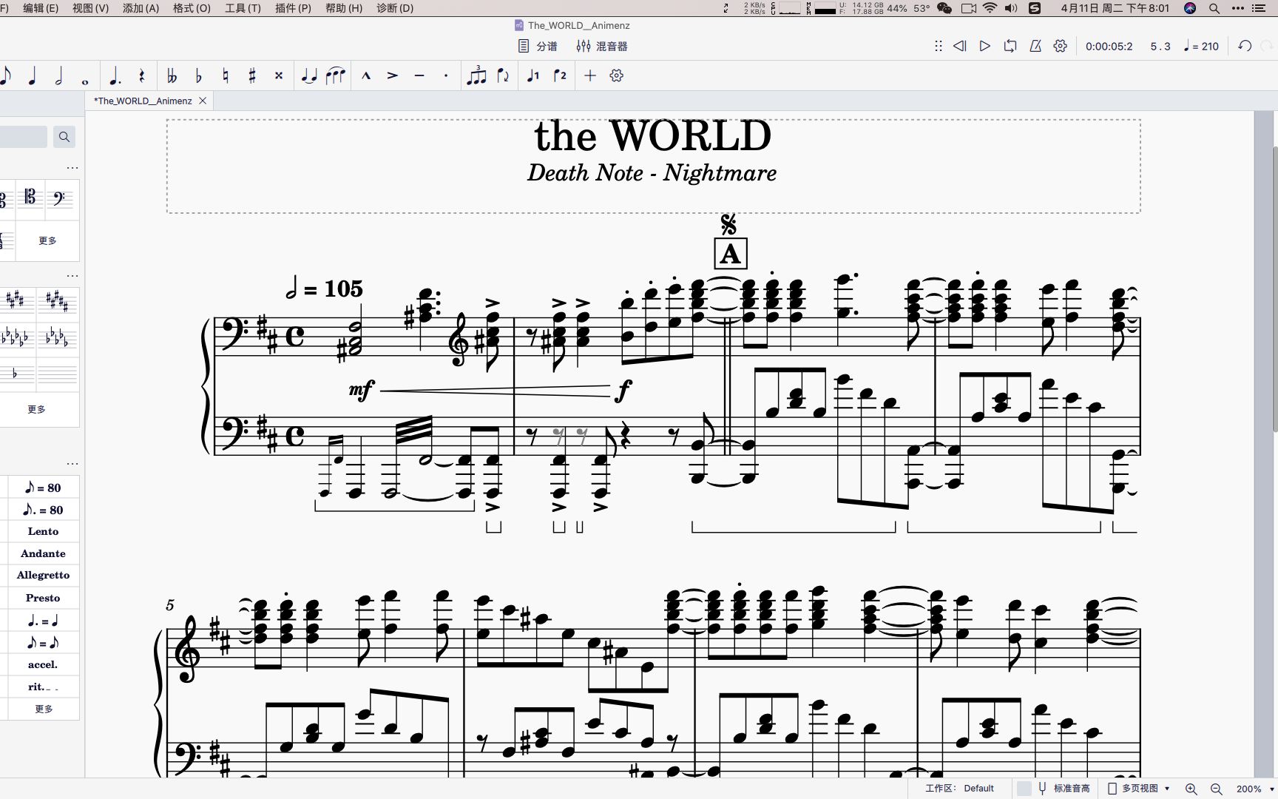Screen dimensions: 1278x799
Task: Zoom in on the score
Action: click(1191, 789)
